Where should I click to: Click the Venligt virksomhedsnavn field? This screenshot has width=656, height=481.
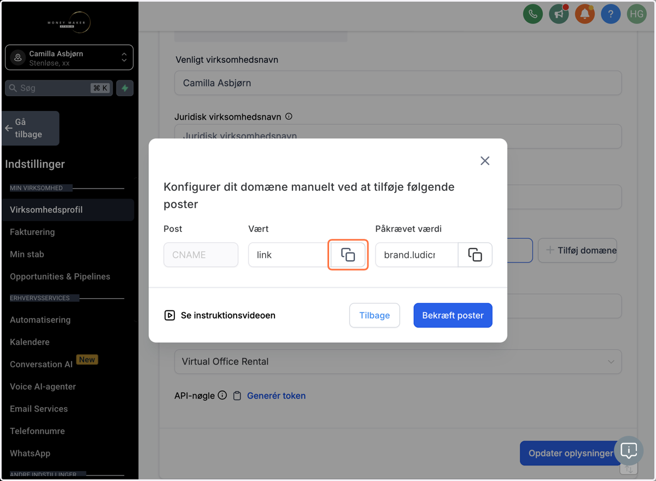tap(398, 83)
